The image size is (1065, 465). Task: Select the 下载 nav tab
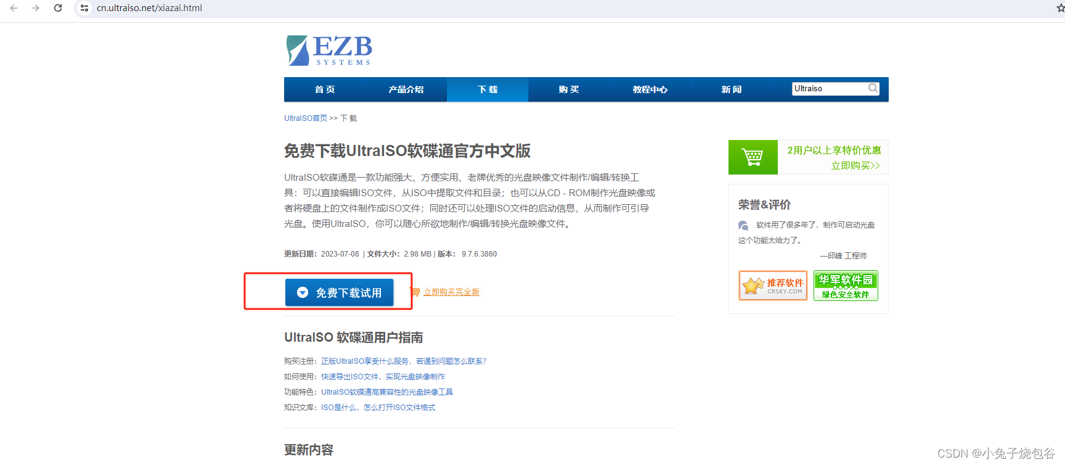click(488, 89)
